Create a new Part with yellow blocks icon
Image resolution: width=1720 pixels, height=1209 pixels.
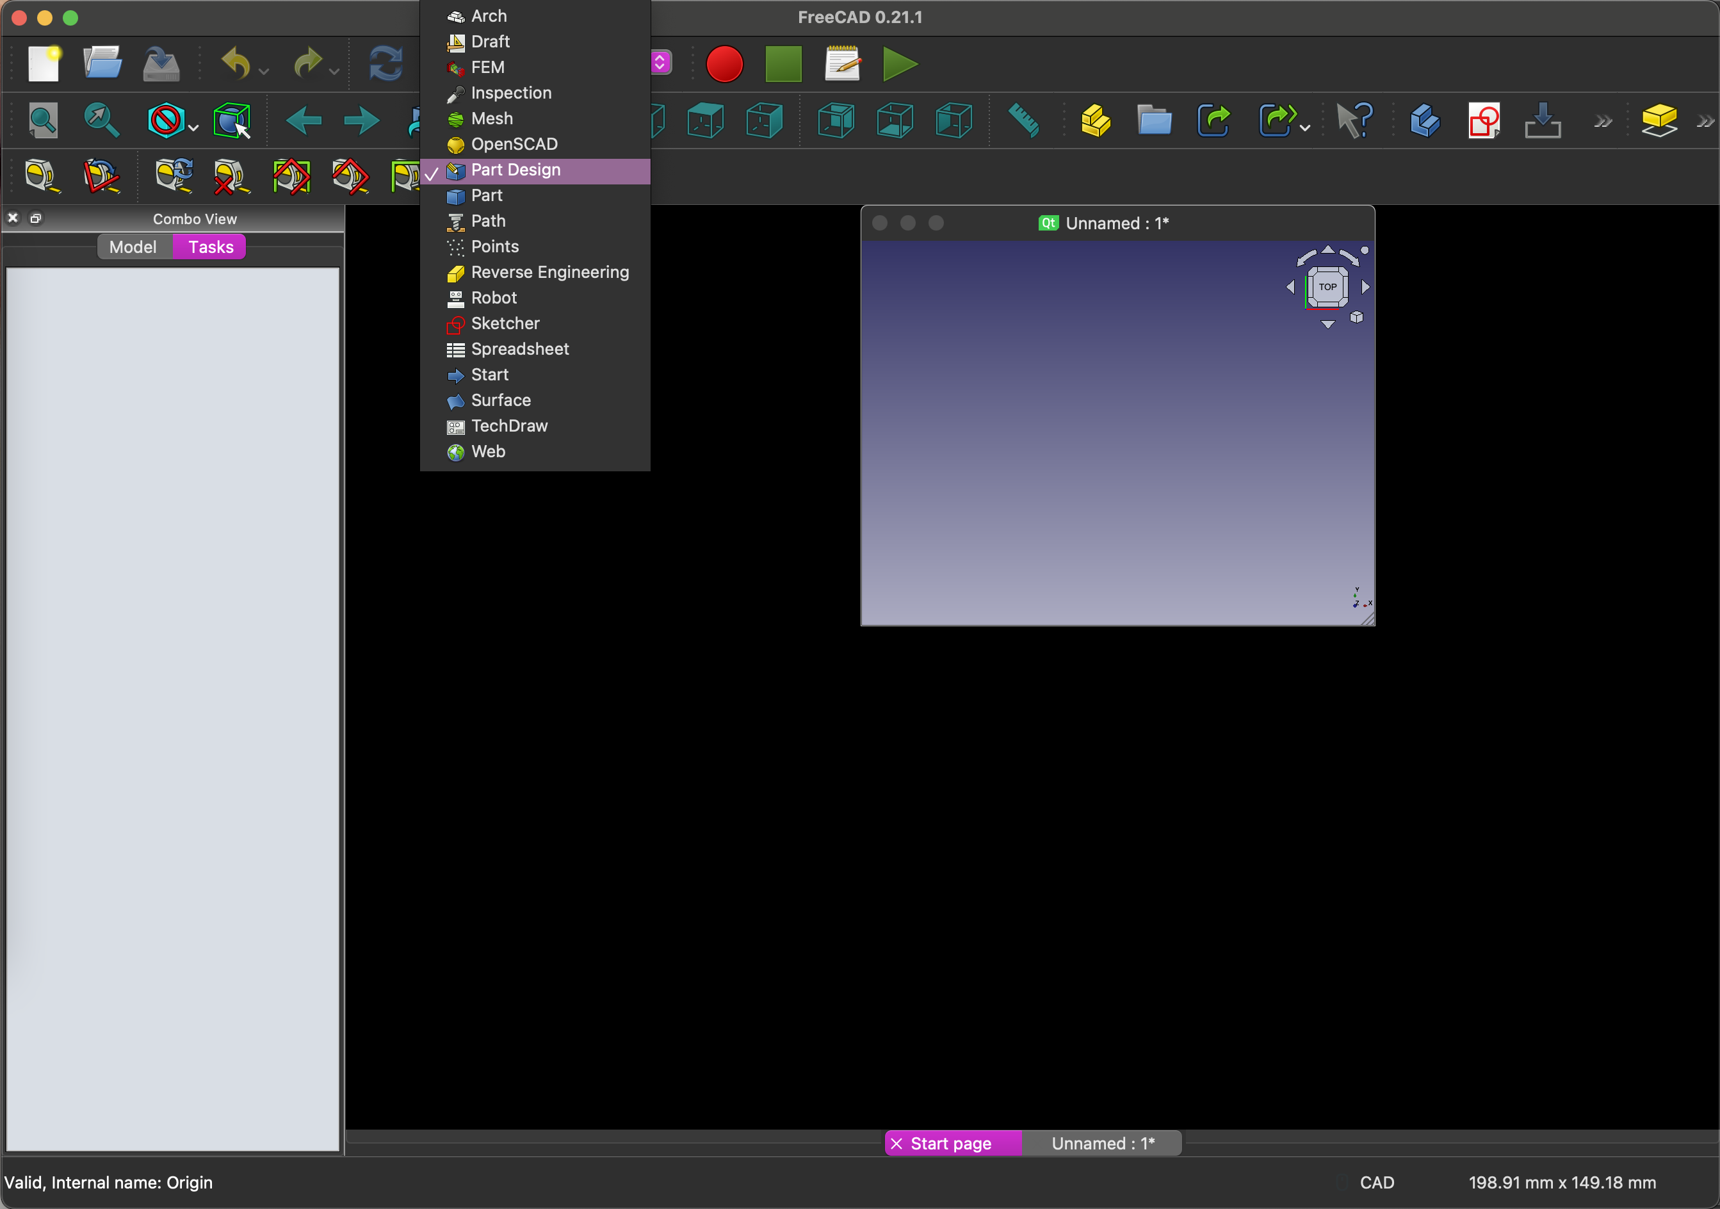[x=1095, y=120]
